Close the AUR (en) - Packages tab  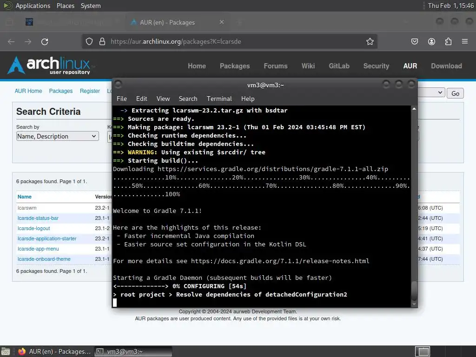pyautogui.click(x=222, y=22)
